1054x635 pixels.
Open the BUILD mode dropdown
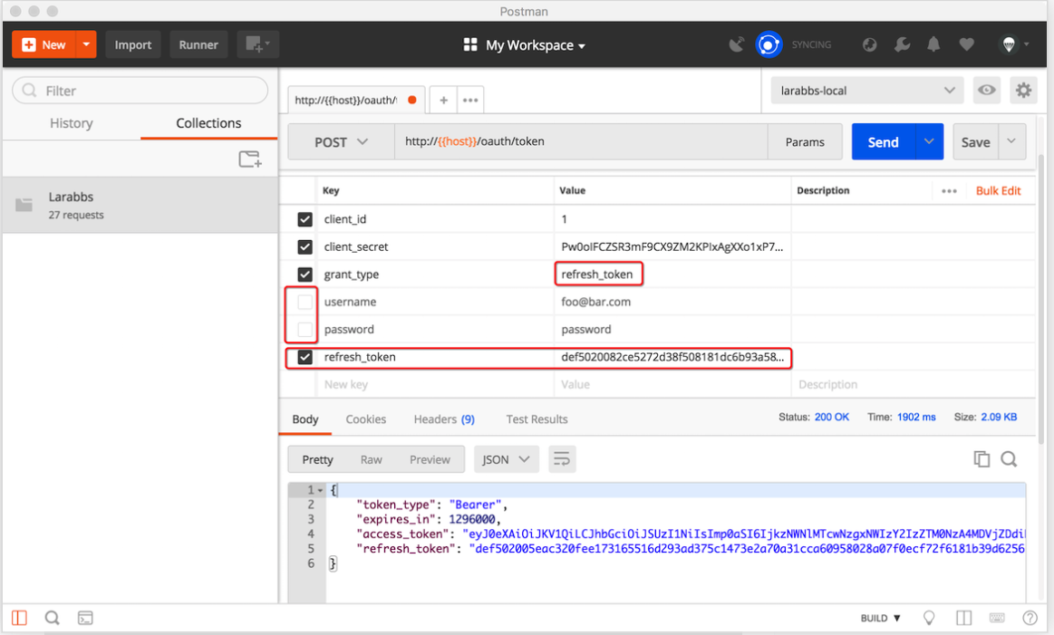click(880, 618)
